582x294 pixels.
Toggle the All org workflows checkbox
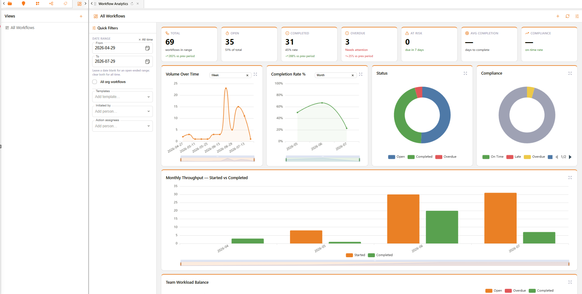coord(95,82)
